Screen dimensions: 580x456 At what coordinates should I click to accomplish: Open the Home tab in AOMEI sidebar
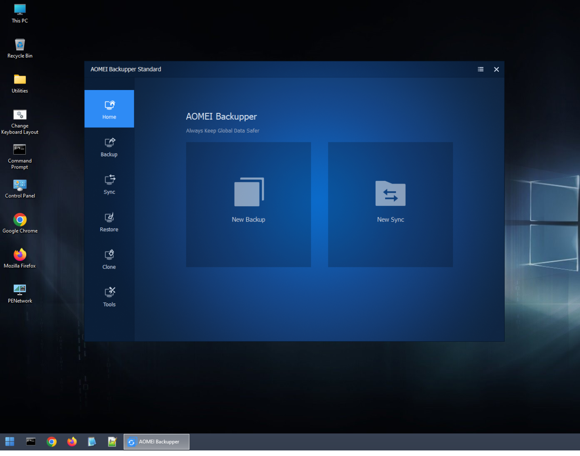coord(109,109)
